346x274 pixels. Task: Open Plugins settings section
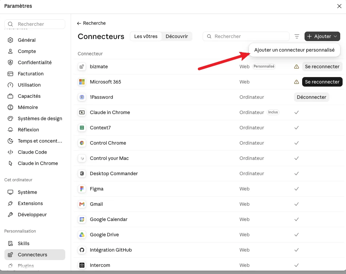coord(35,266)
